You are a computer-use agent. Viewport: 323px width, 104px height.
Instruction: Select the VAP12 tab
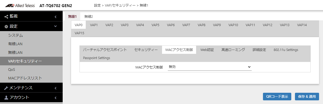coord(267,25)
